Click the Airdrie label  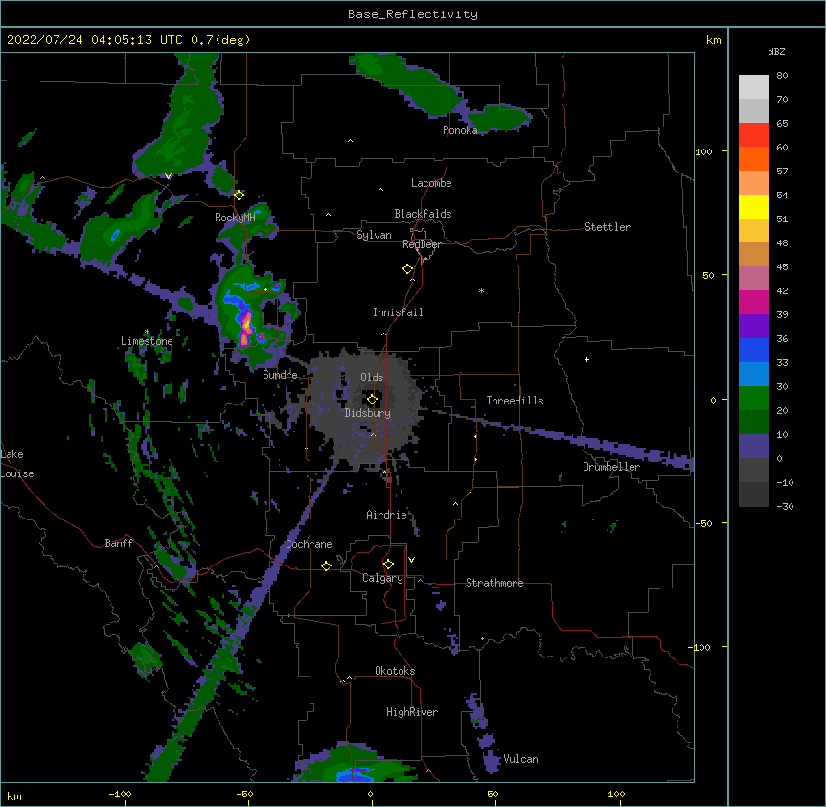[386, 515]
